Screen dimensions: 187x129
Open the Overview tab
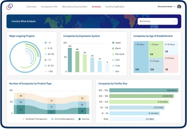(x=31, y=7)
